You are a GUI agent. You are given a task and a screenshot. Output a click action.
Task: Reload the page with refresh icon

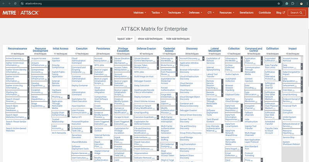click(x=15, y=3)
